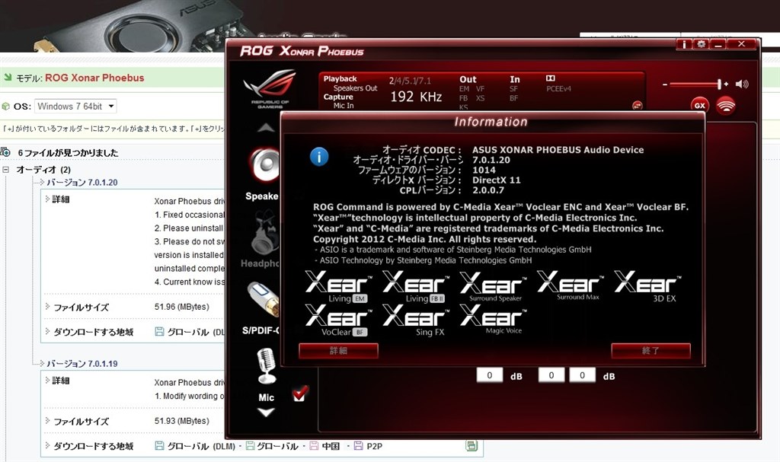The image size is (780, 462).
Task: Click the Xear Living FB II logo
Action: tap(415, 287)
